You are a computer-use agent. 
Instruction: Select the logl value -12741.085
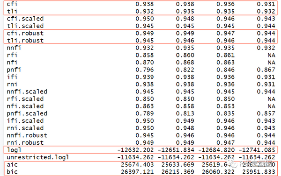point(257,150)
